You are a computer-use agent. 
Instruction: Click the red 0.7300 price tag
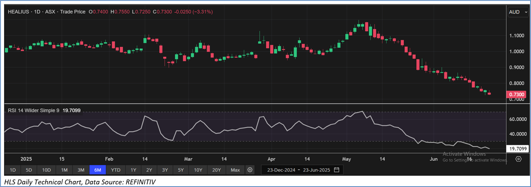pyautogui.click(x=516, y=95)
